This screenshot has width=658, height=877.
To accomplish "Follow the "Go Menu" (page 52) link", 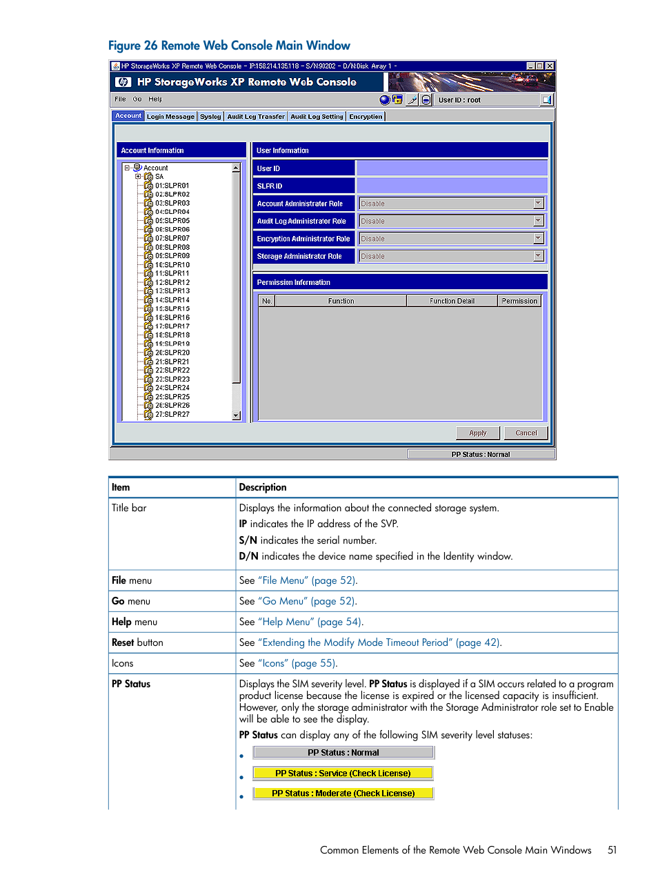I will [x=308, y=601].
